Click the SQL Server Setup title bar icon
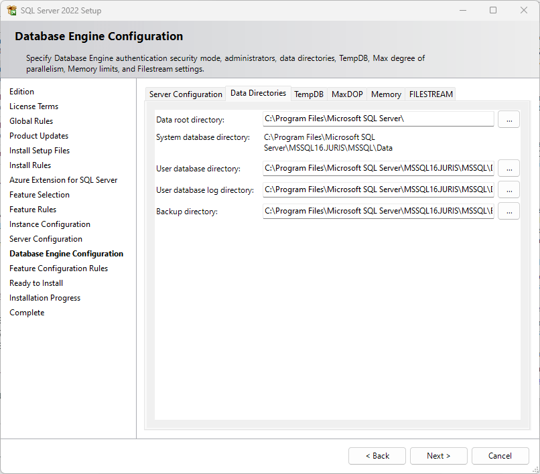This screenshot has height=474, width=540. click(x=12, y=10)
